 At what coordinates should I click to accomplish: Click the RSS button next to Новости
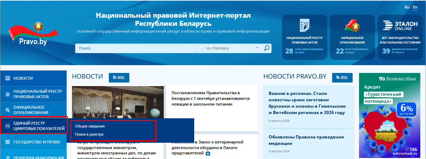[119, 77]
